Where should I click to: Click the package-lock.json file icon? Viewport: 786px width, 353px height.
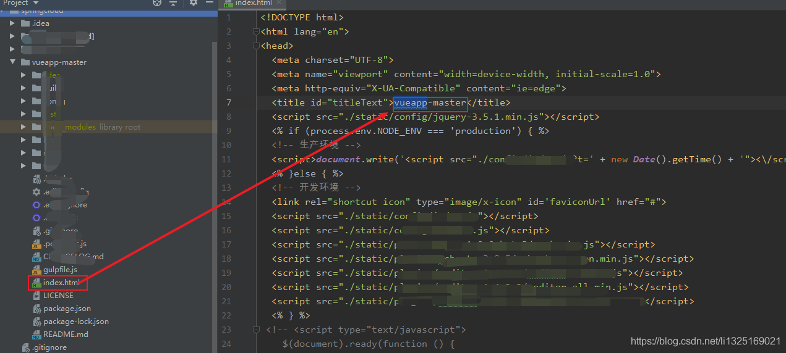pos(36,322)
